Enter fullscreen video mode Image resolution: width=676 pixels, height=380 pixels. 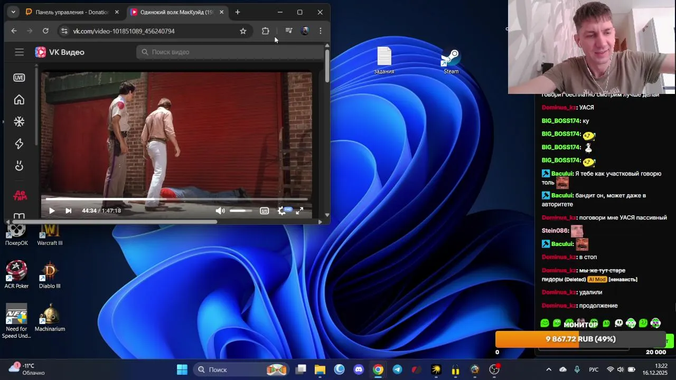[x=299, y=211]
